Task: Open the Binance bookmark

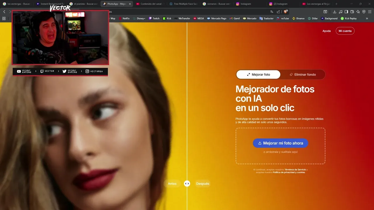Action: click(298, 18)
